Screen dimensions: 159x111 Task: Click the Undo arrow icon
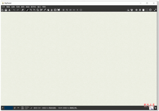point(14,10)
